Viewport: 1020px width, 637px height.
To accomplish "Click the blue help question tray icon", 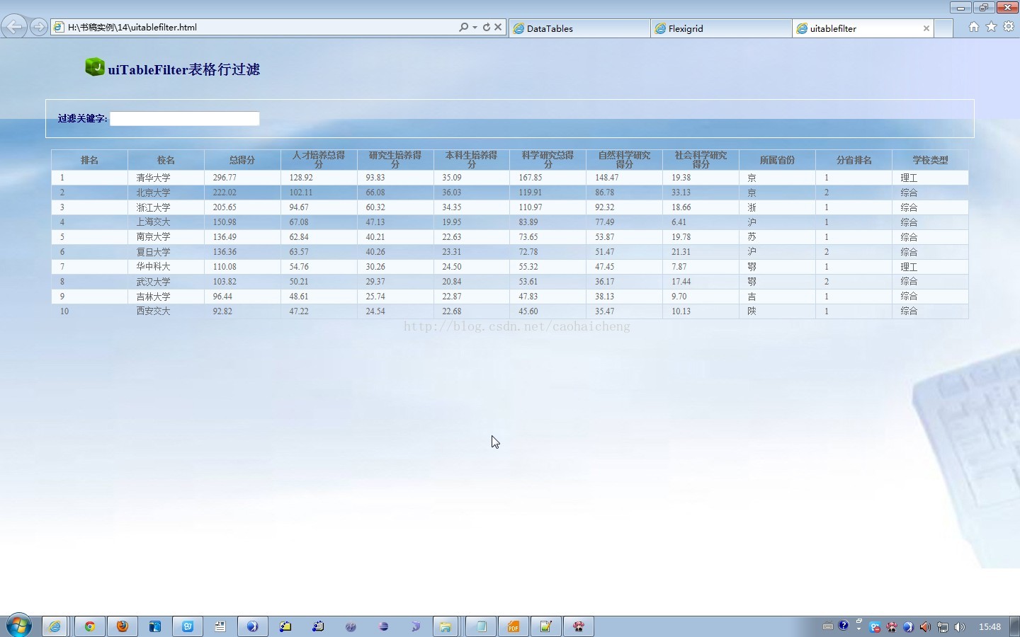I will point(844,626).
